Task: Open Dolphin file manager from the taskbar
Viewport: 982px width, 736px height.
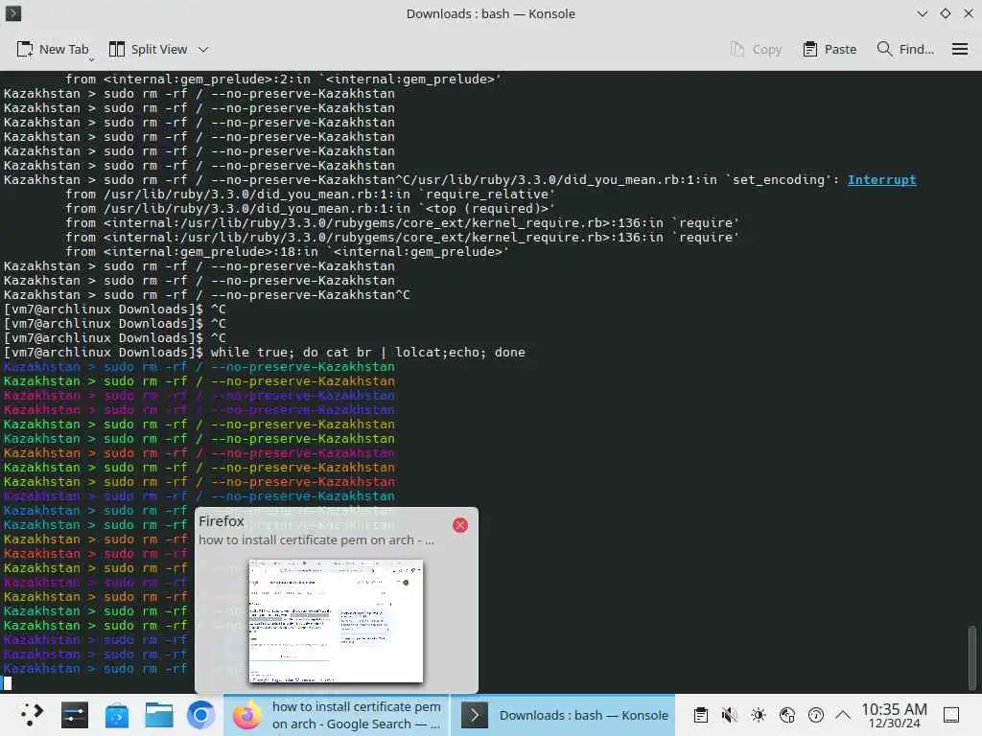Action: tap(159, 715)
